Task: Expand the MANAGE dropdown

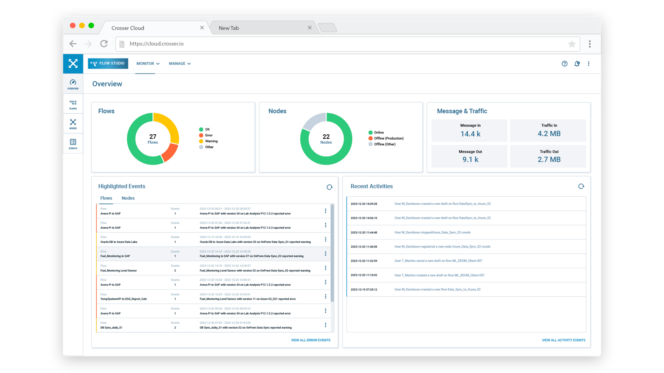Action: (179, 63)
